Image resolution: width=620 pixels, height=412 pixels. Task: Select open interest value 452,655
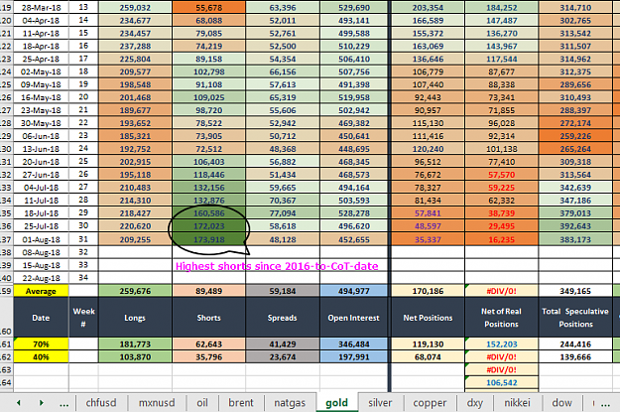[x=353, y=239]
